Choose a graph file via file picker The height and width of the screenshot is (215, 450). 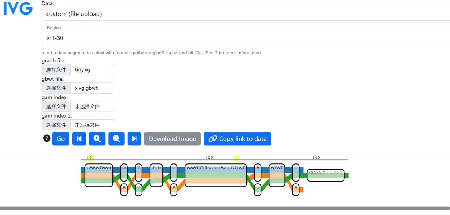pyautogui.click(x=56, y=70)
